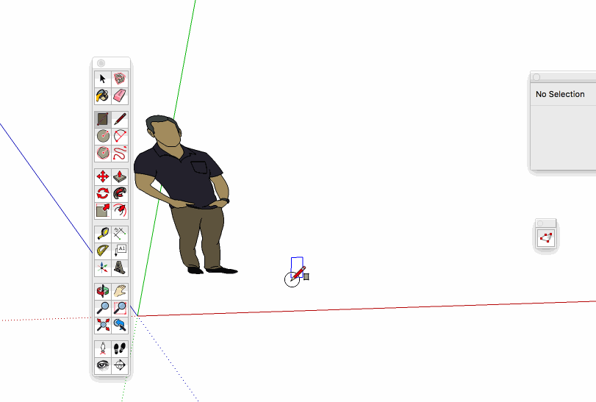Select the Text label tool

(120, 251)
